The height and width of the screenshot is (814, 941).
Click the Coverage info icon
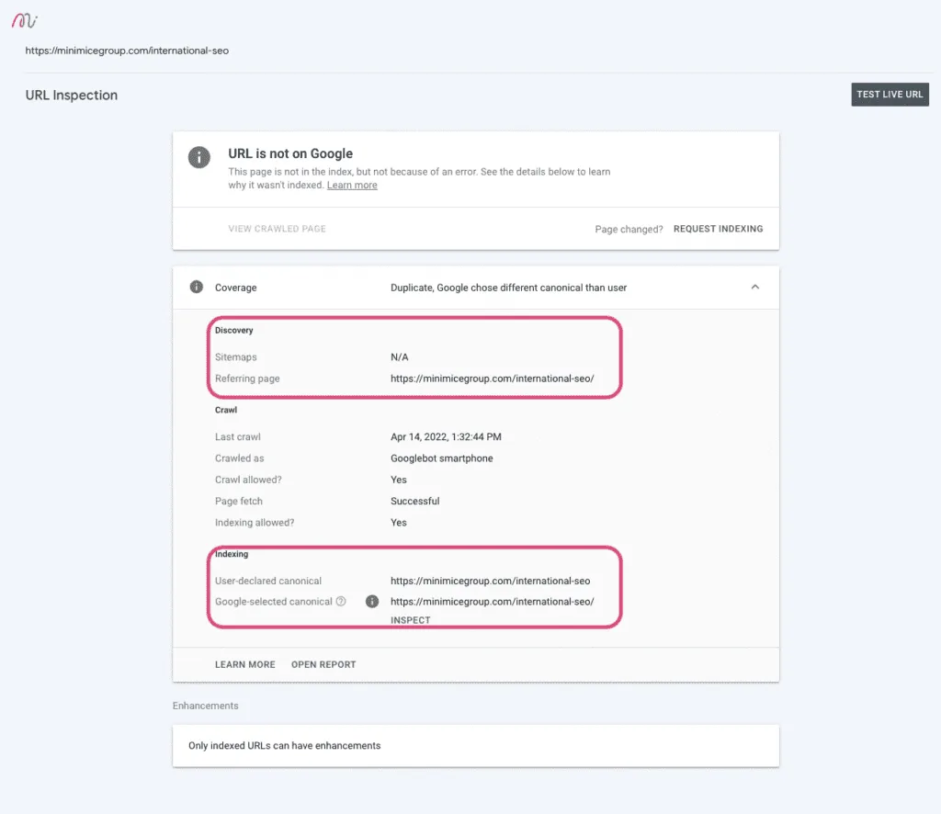[197, 287]
